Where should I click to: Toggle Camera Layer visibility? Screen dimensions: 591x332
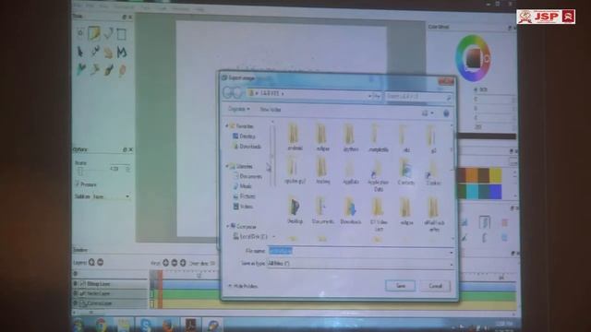tap(76, 303)
